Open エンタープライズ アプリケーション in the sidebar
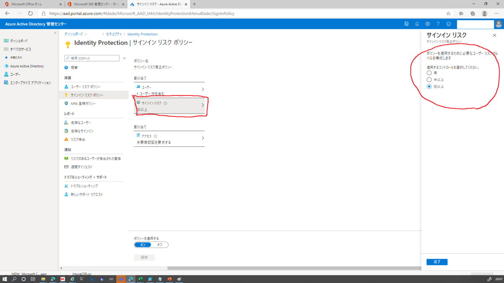 (x=31, y=83)
